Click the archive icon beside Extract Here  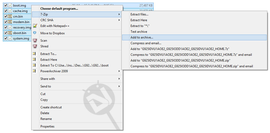35,59
